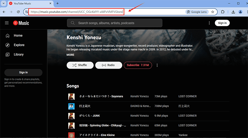Image resolution: width=248 pixels, height=138 pixels.
Task: Click the Spinning Globe - Chikyugi title
Action: click(x=103, y=125)
